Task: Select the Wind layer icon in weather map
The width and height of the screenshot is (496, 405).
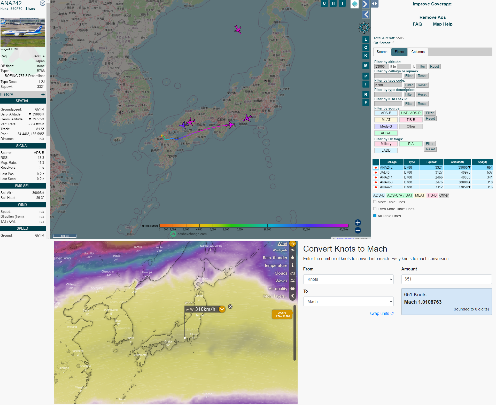Action: coord(292,244)
